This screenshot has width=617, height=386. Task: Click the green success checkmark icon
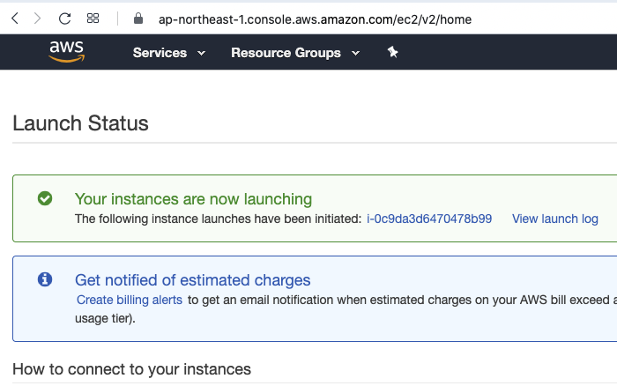45,199
